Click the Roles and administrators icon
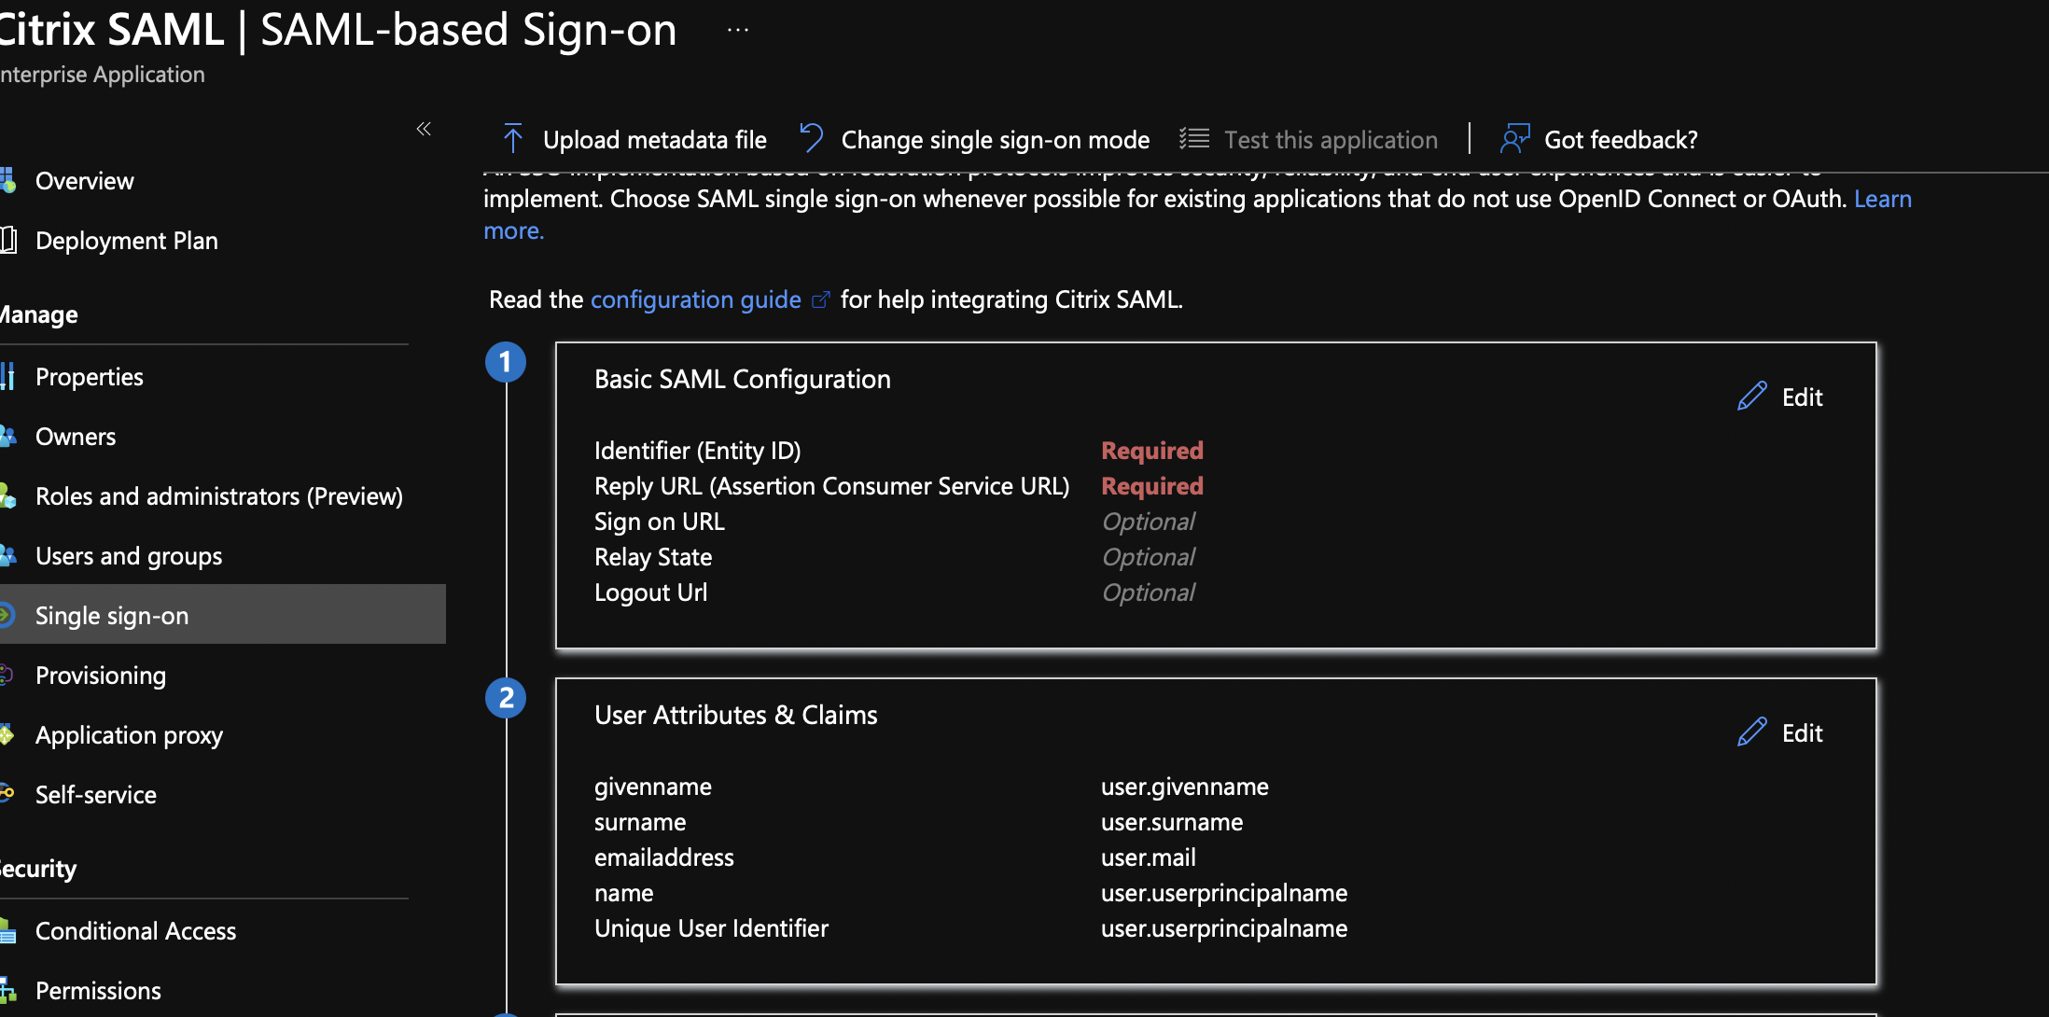Viewport: 2049px width, 1017px height. tap(7, 495)
